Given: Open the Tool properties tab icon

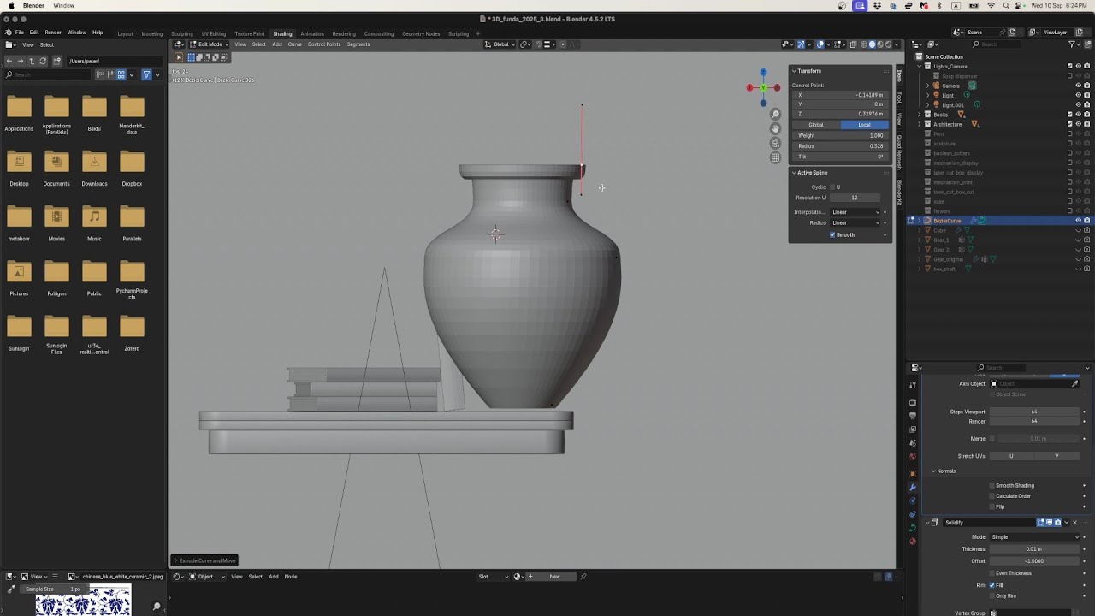Looking at the screenshot, I should [x=913, y=385].
